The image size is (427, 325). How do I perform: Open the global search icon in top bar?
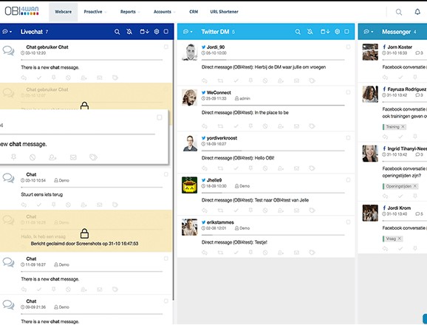(399, 12)
